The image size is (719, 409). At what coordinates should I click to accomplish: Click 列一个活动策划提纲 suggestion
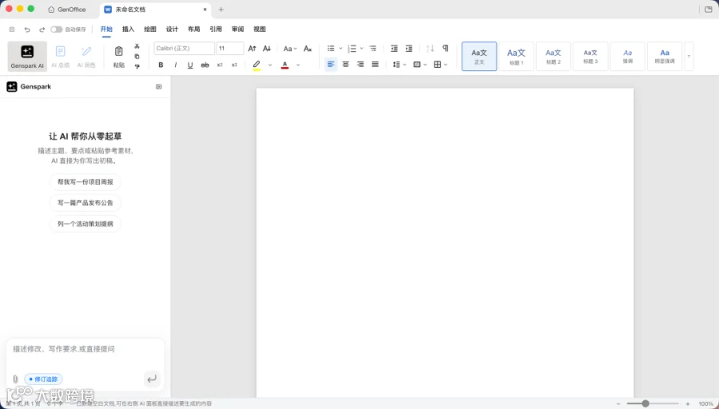pyautogui.click(x=85, y=224)
